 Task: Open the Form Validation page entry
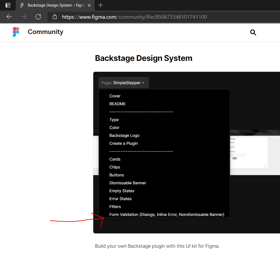tap(166, 214)
